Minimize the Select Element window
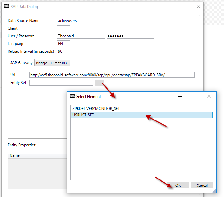Screen dimensions: 224x197 click(180, 97)
